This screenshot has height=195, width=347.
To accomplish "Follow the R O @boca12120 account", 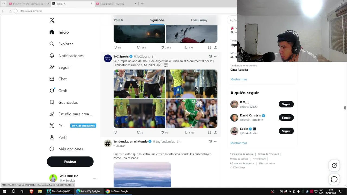I will tap(286, 104).
